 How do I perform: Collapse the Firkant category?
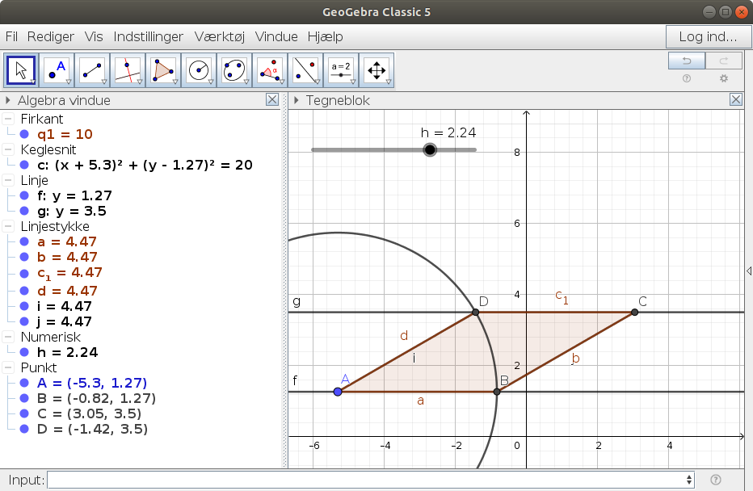click(x=8, y=119)
